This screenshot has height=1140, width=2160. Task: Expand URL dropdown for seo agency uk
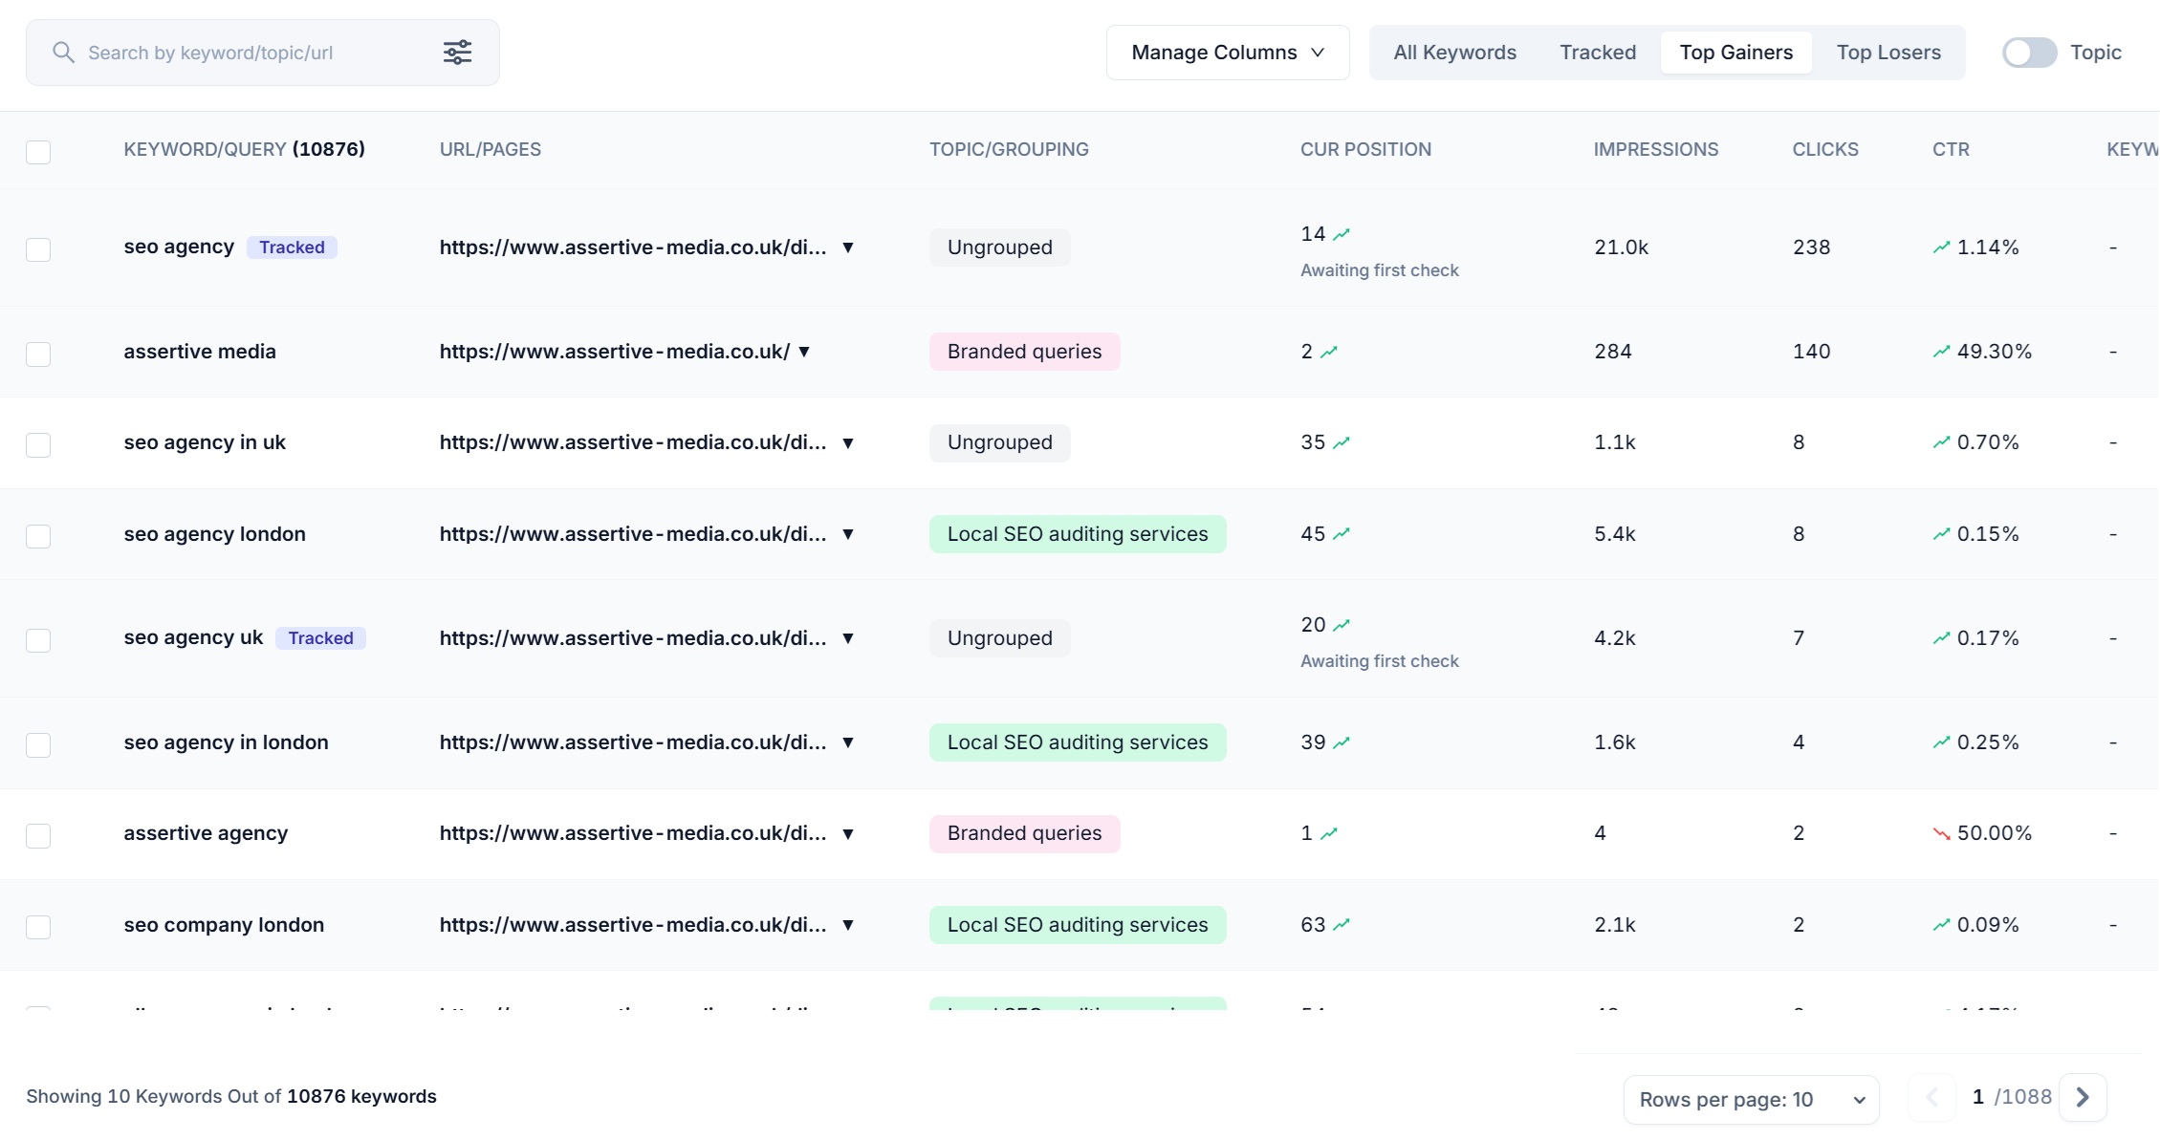point(847,638)
